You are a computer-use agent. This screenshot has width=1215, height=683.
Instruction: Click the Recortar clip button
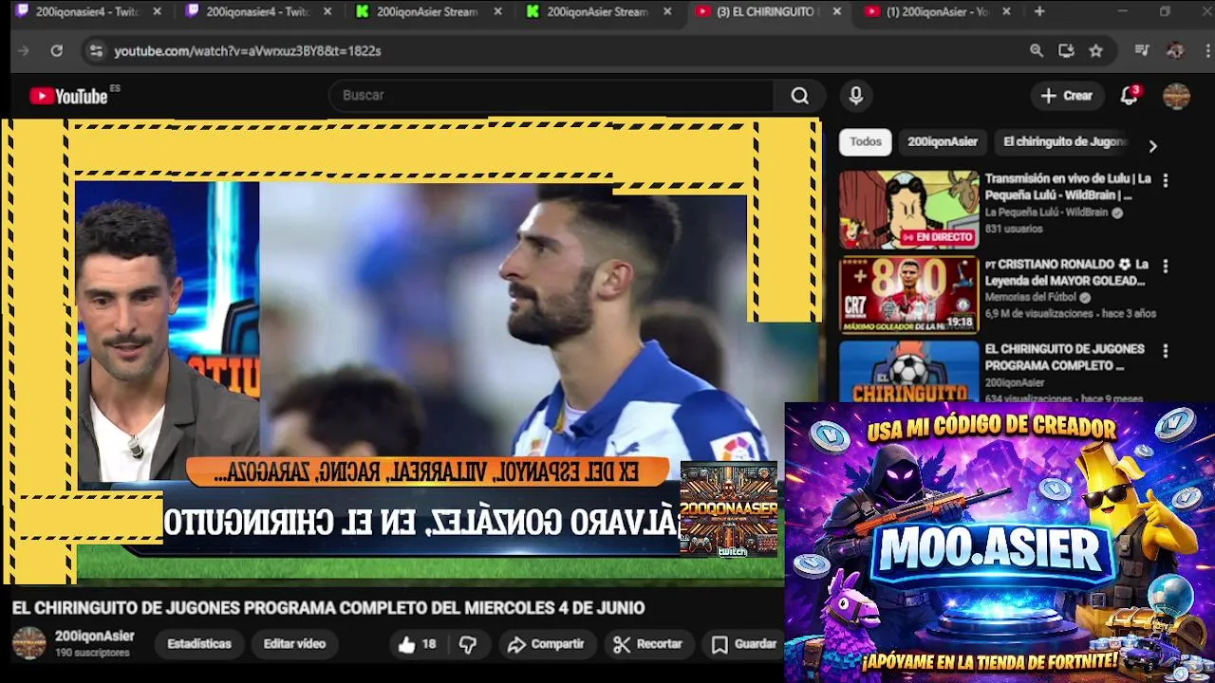[x=647, y=644]
